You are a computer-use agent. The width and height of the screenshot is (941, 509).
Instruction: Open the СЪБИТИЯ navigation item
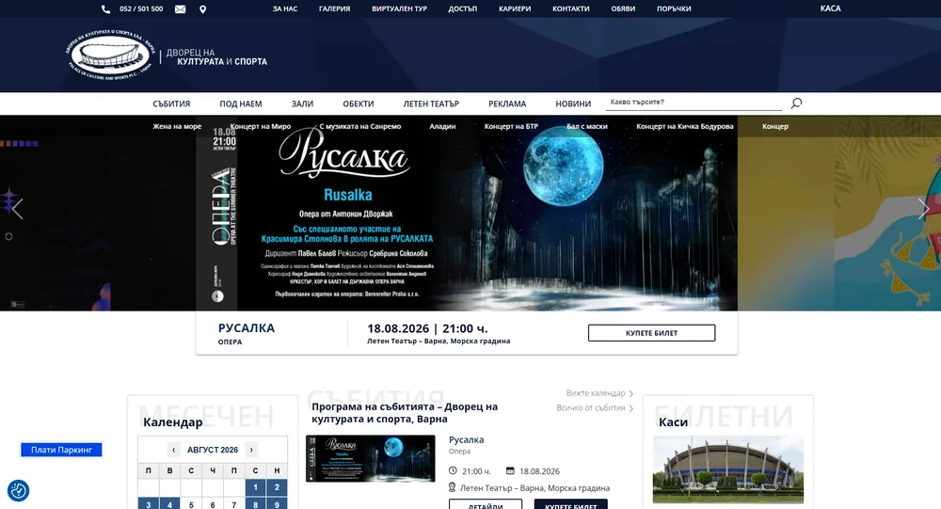(x=171, y=103)
